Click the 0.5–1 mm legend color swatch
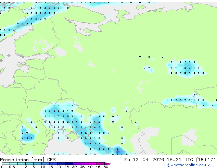 point(14,164)
